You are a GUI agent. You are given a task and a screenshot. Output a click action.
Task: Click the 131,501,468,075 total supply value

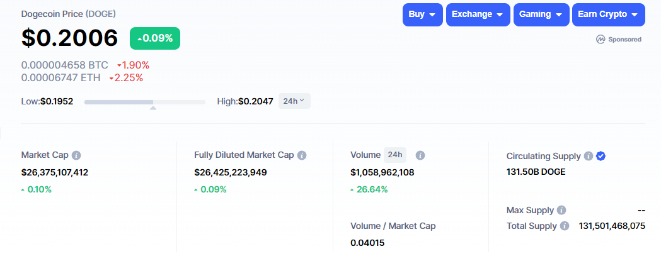(x=612, y=226)
